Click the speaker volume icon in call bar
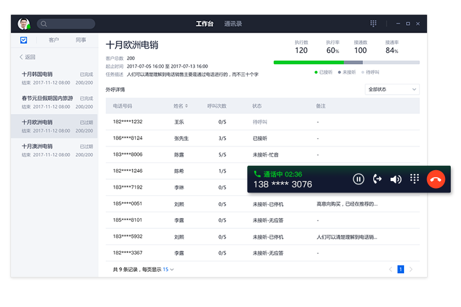Screen dimensions: 461x307 tap(396, 179)
